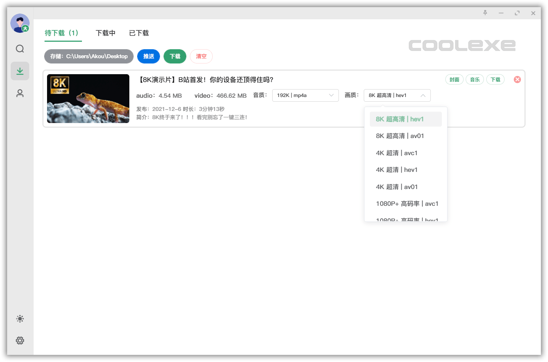548x362 pixels.
Task: Open the 音质 audio quality dropdown
Action: click(x=305, y=95)
